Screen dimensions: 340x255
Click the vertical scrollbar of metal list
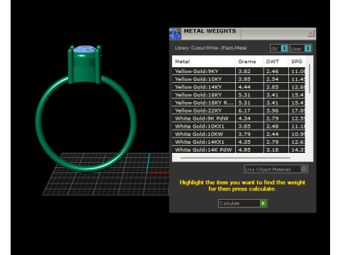pyautogui.click(x=310, y=79)
